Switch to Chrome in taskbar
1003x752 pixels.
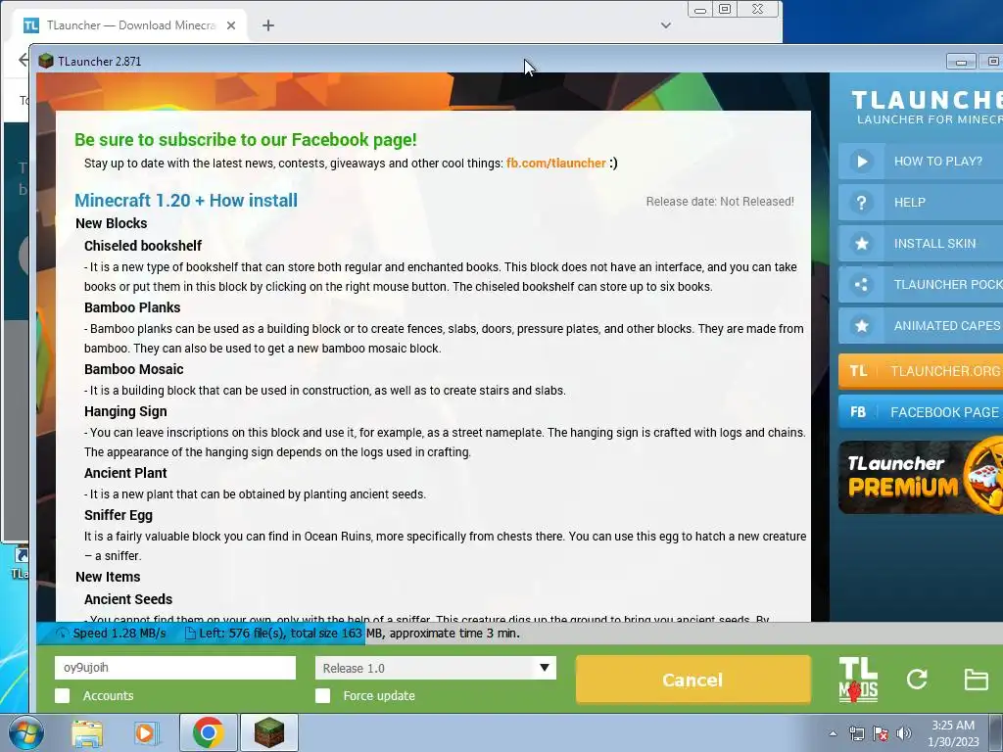click(208, 732)
